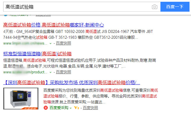Open 百度快照 for the 百度爱采购 result
Image resolution: width=191 pixels, height=115 pixels.
tap(90, 108)
